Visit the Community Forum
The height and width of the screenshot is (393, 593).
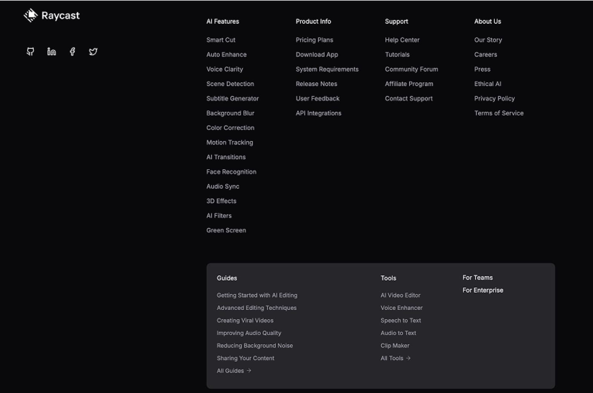point(411,69)
